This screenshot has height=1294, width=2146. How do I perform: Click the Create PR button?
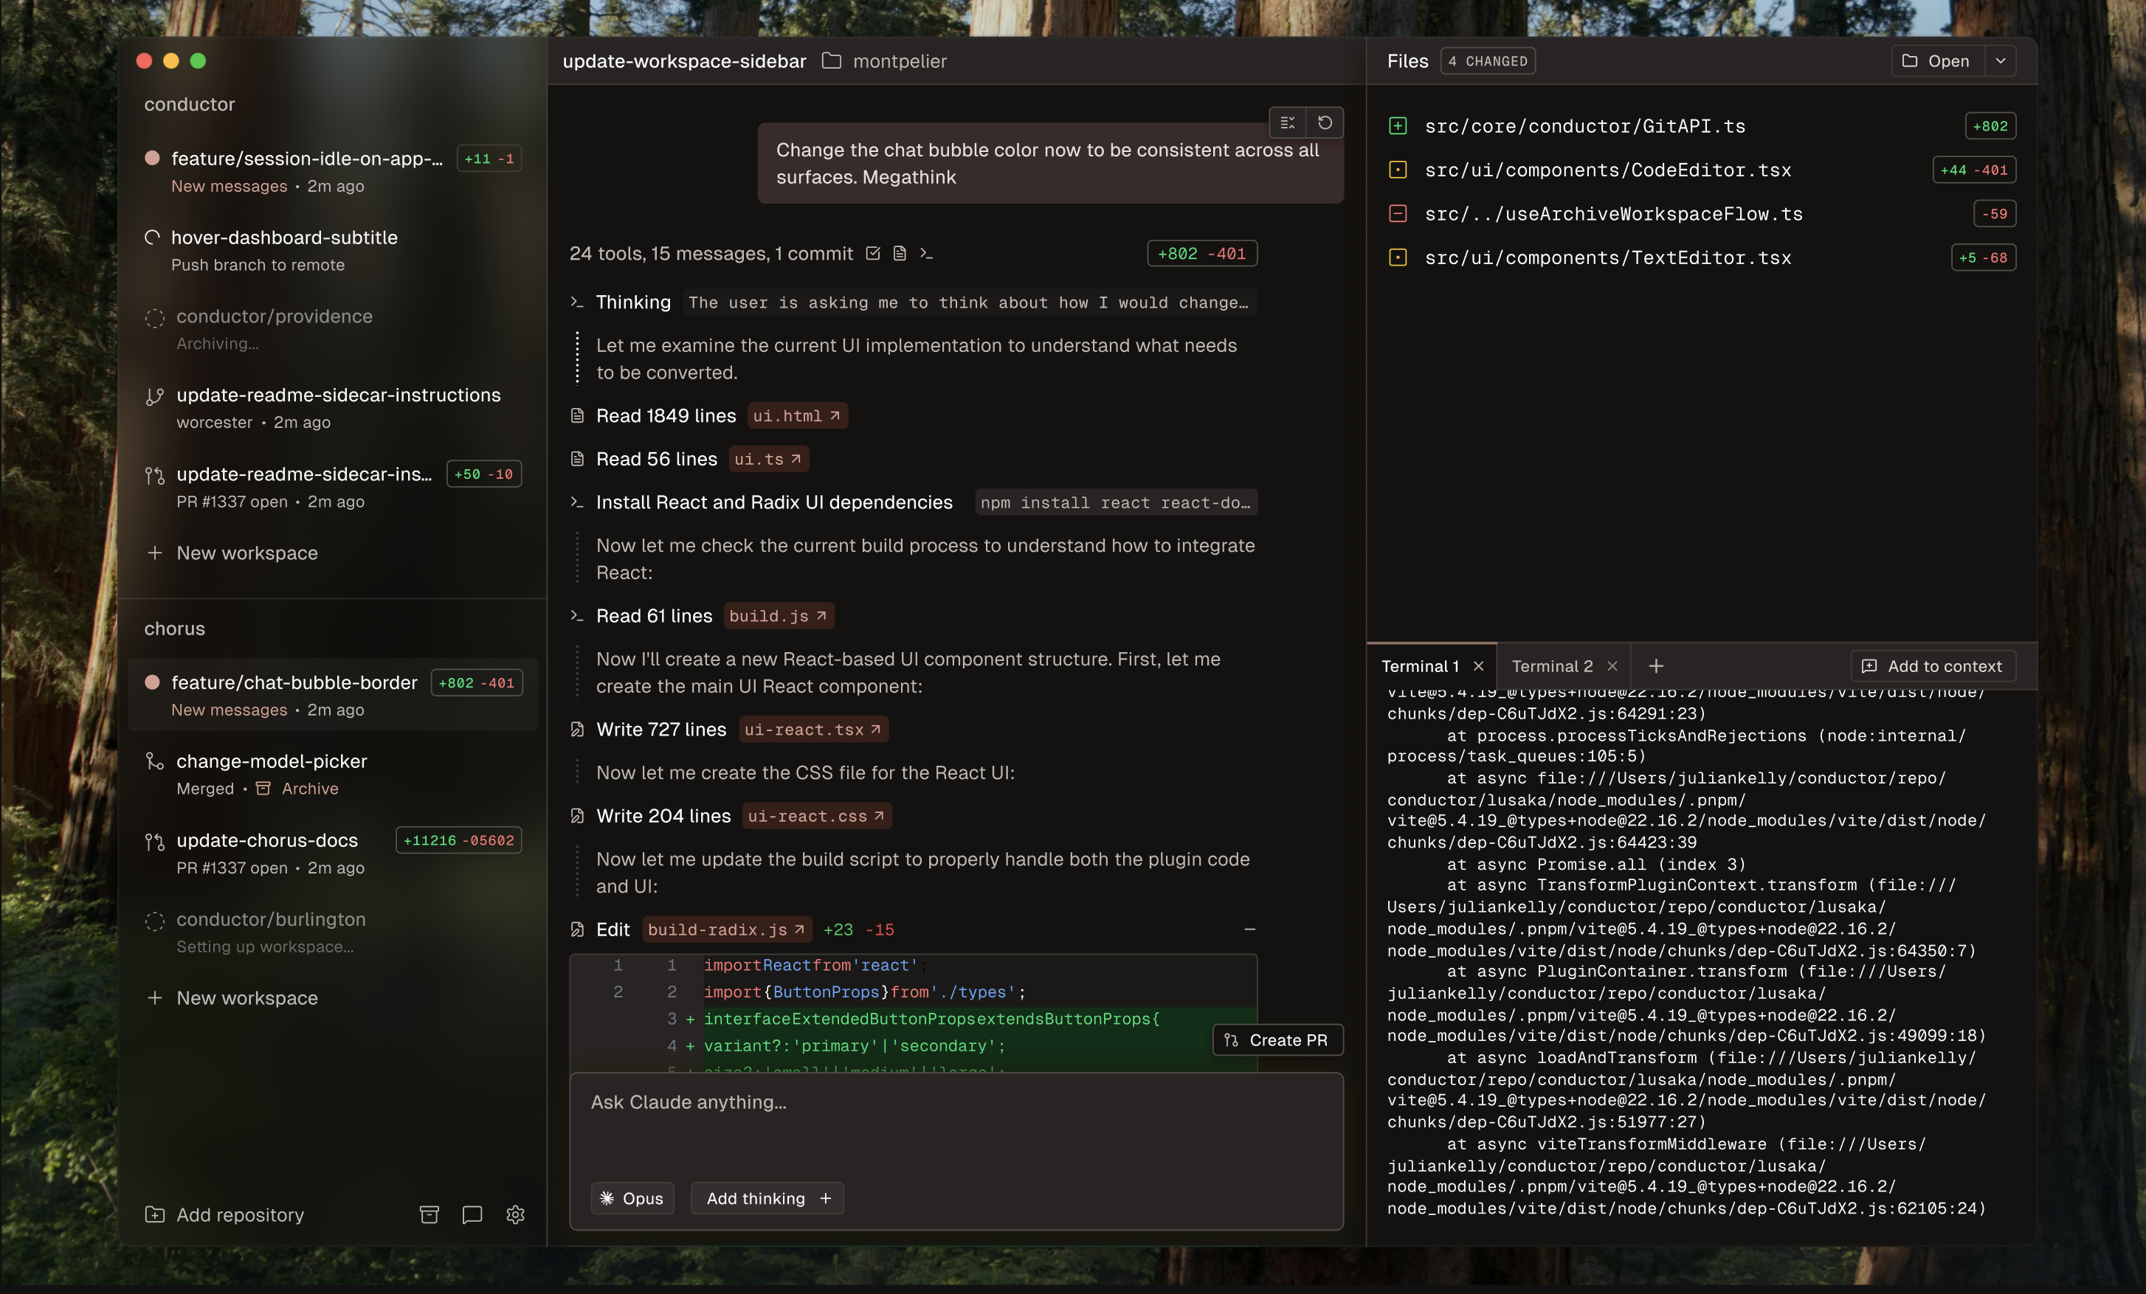1277,1039
